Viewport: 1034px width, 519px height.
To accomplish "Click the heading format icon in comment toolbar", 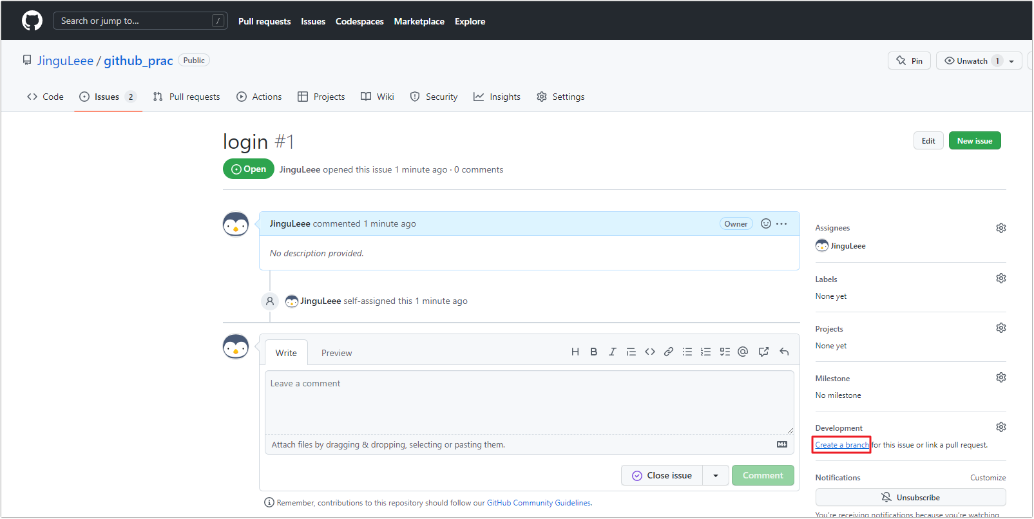I will click(575, 352).
